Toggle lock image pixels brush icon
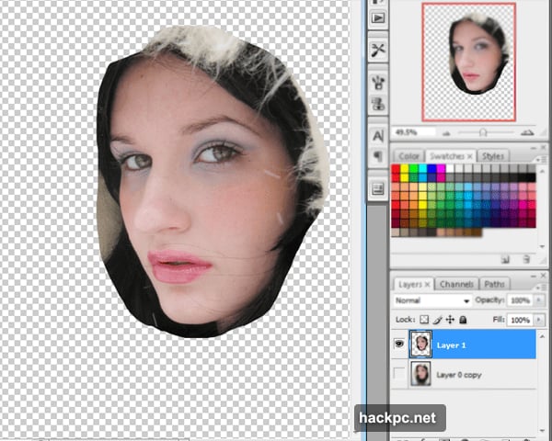The width and height of the screenshot is (552, 441). click(x=437, y=320)
